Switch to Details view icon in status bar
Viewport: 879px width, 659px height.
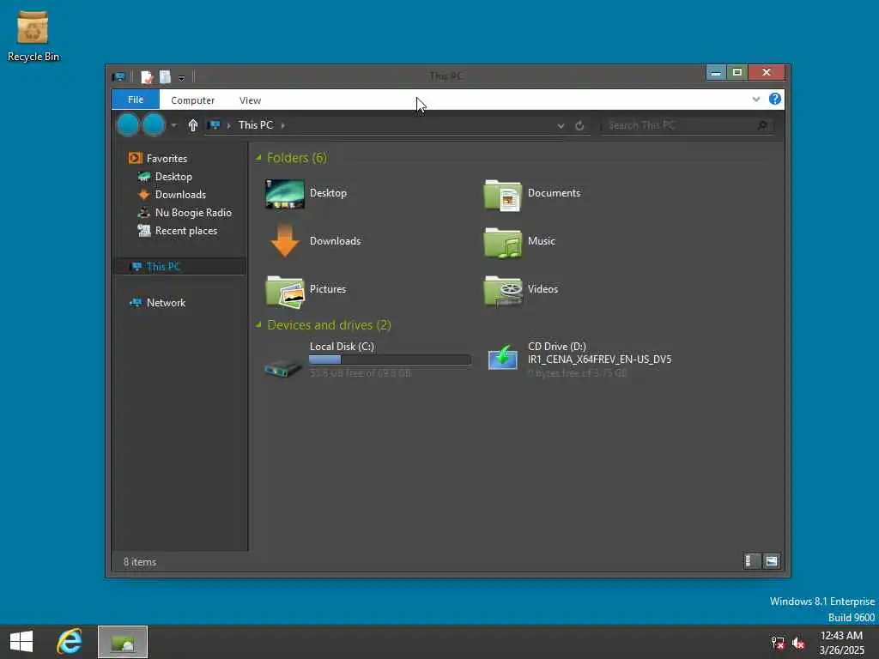tap(751, 561)
